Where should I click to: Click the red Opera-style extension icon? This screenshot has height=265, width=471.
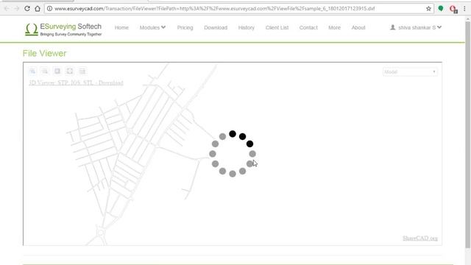[453, 9]
